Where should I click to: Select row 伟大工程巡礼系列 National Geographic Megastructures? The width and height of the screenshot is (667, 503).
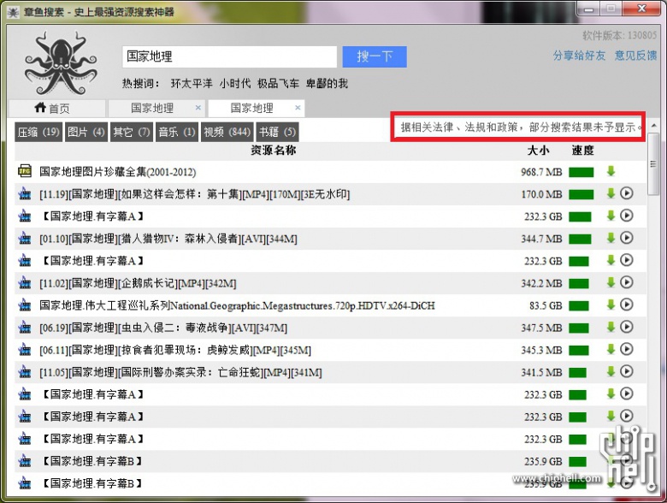[x=331, y=305]
